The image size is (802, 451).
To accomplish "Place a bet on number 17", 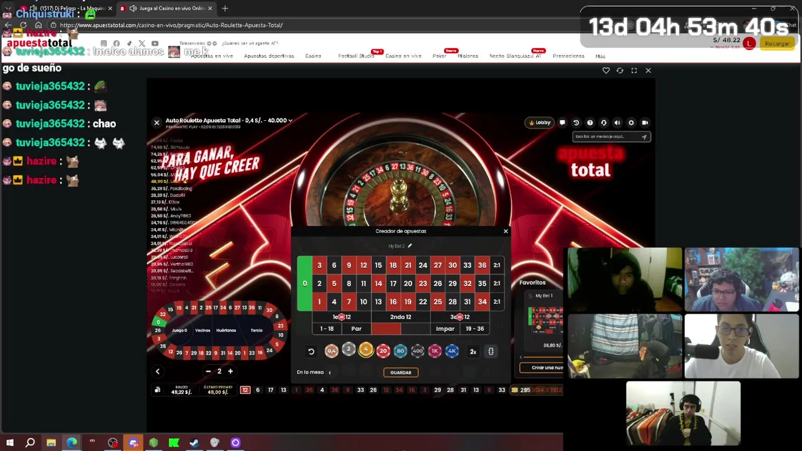I will [393, 284].
